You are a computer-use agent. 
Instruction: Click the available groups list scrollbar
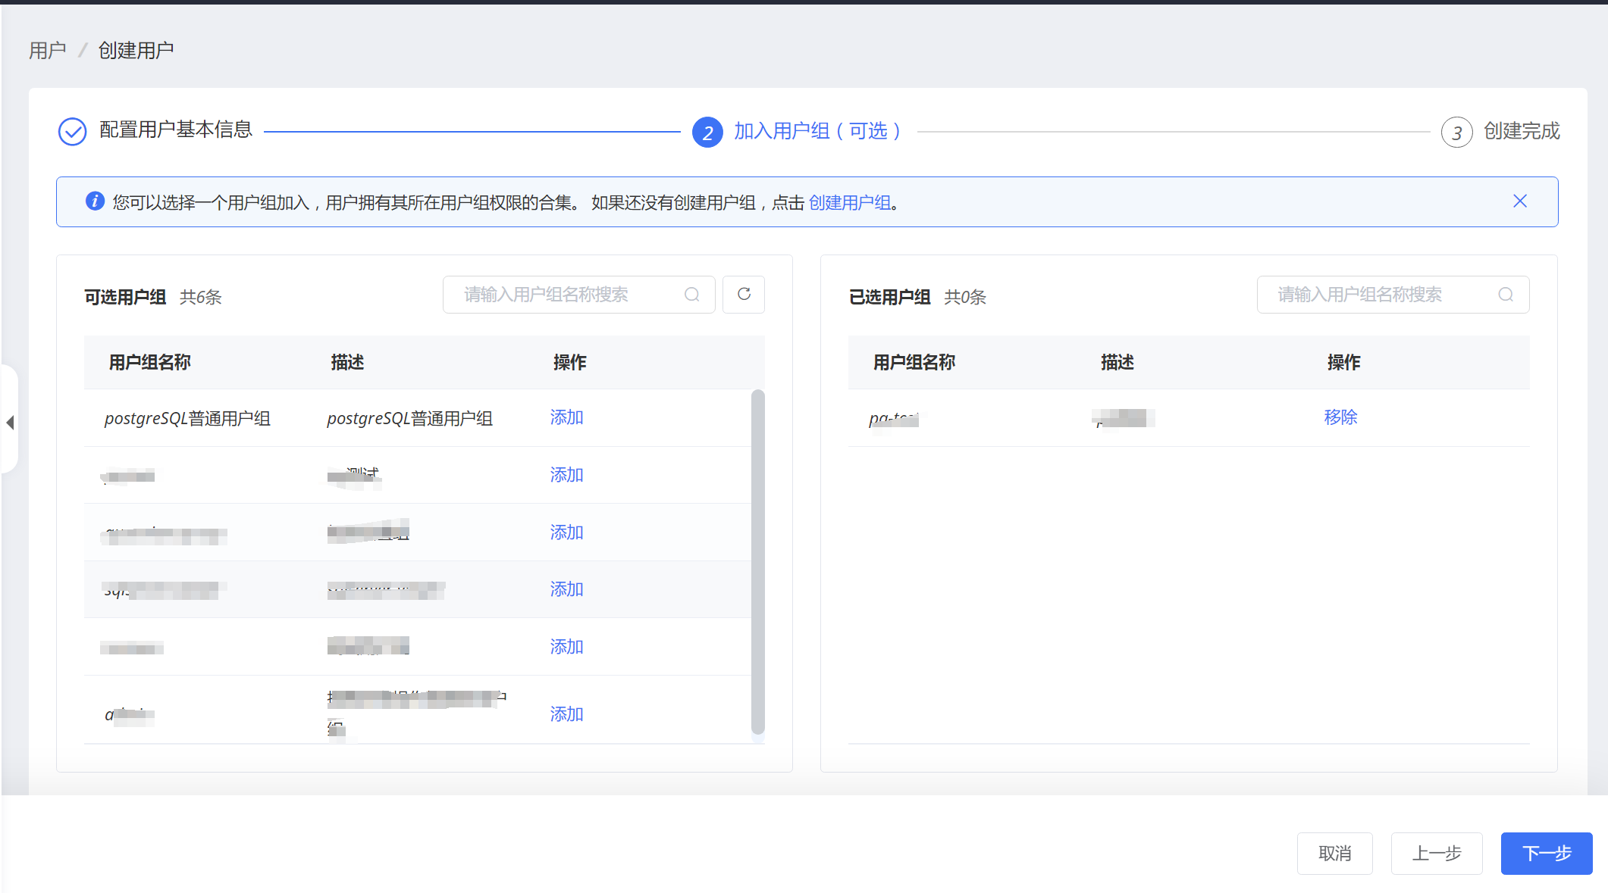point(757,561)
